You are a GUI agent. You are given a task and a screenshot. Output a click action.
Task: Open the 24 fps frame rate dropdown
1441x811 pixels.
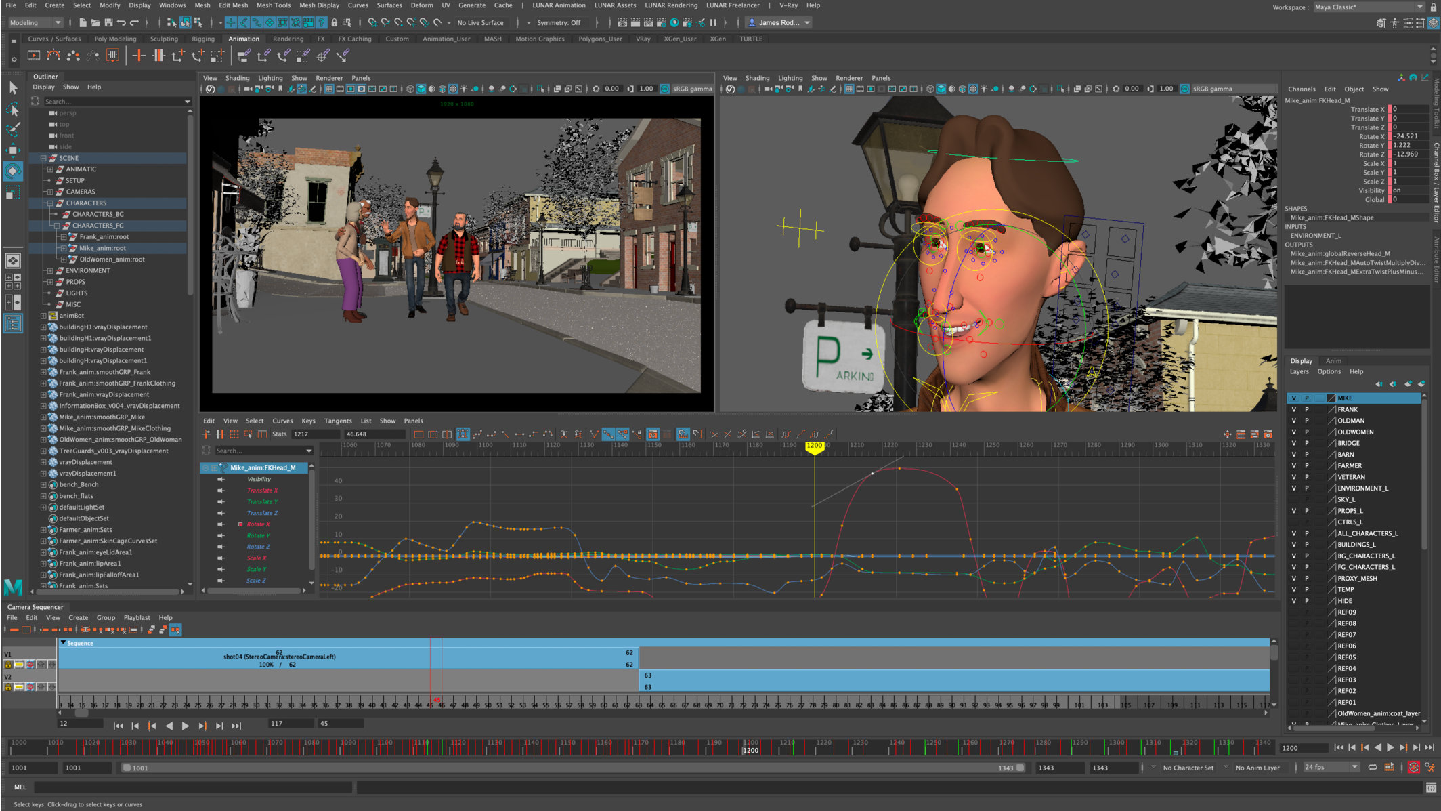click(x=1331, y=768)
